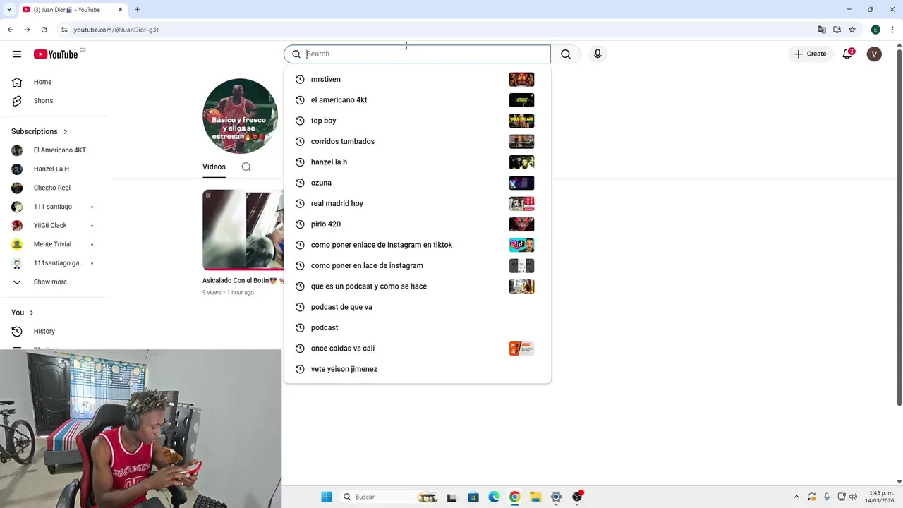This screenshot has height=508, width=903.
Task: Click the Juan Dior channel profile picture
Action: click(x=240, y=116)
